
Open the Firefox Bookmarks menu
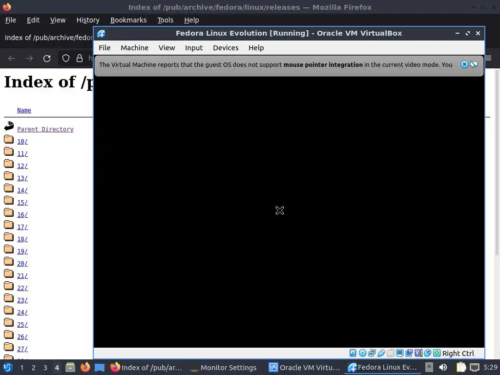(x=128, y=20)
